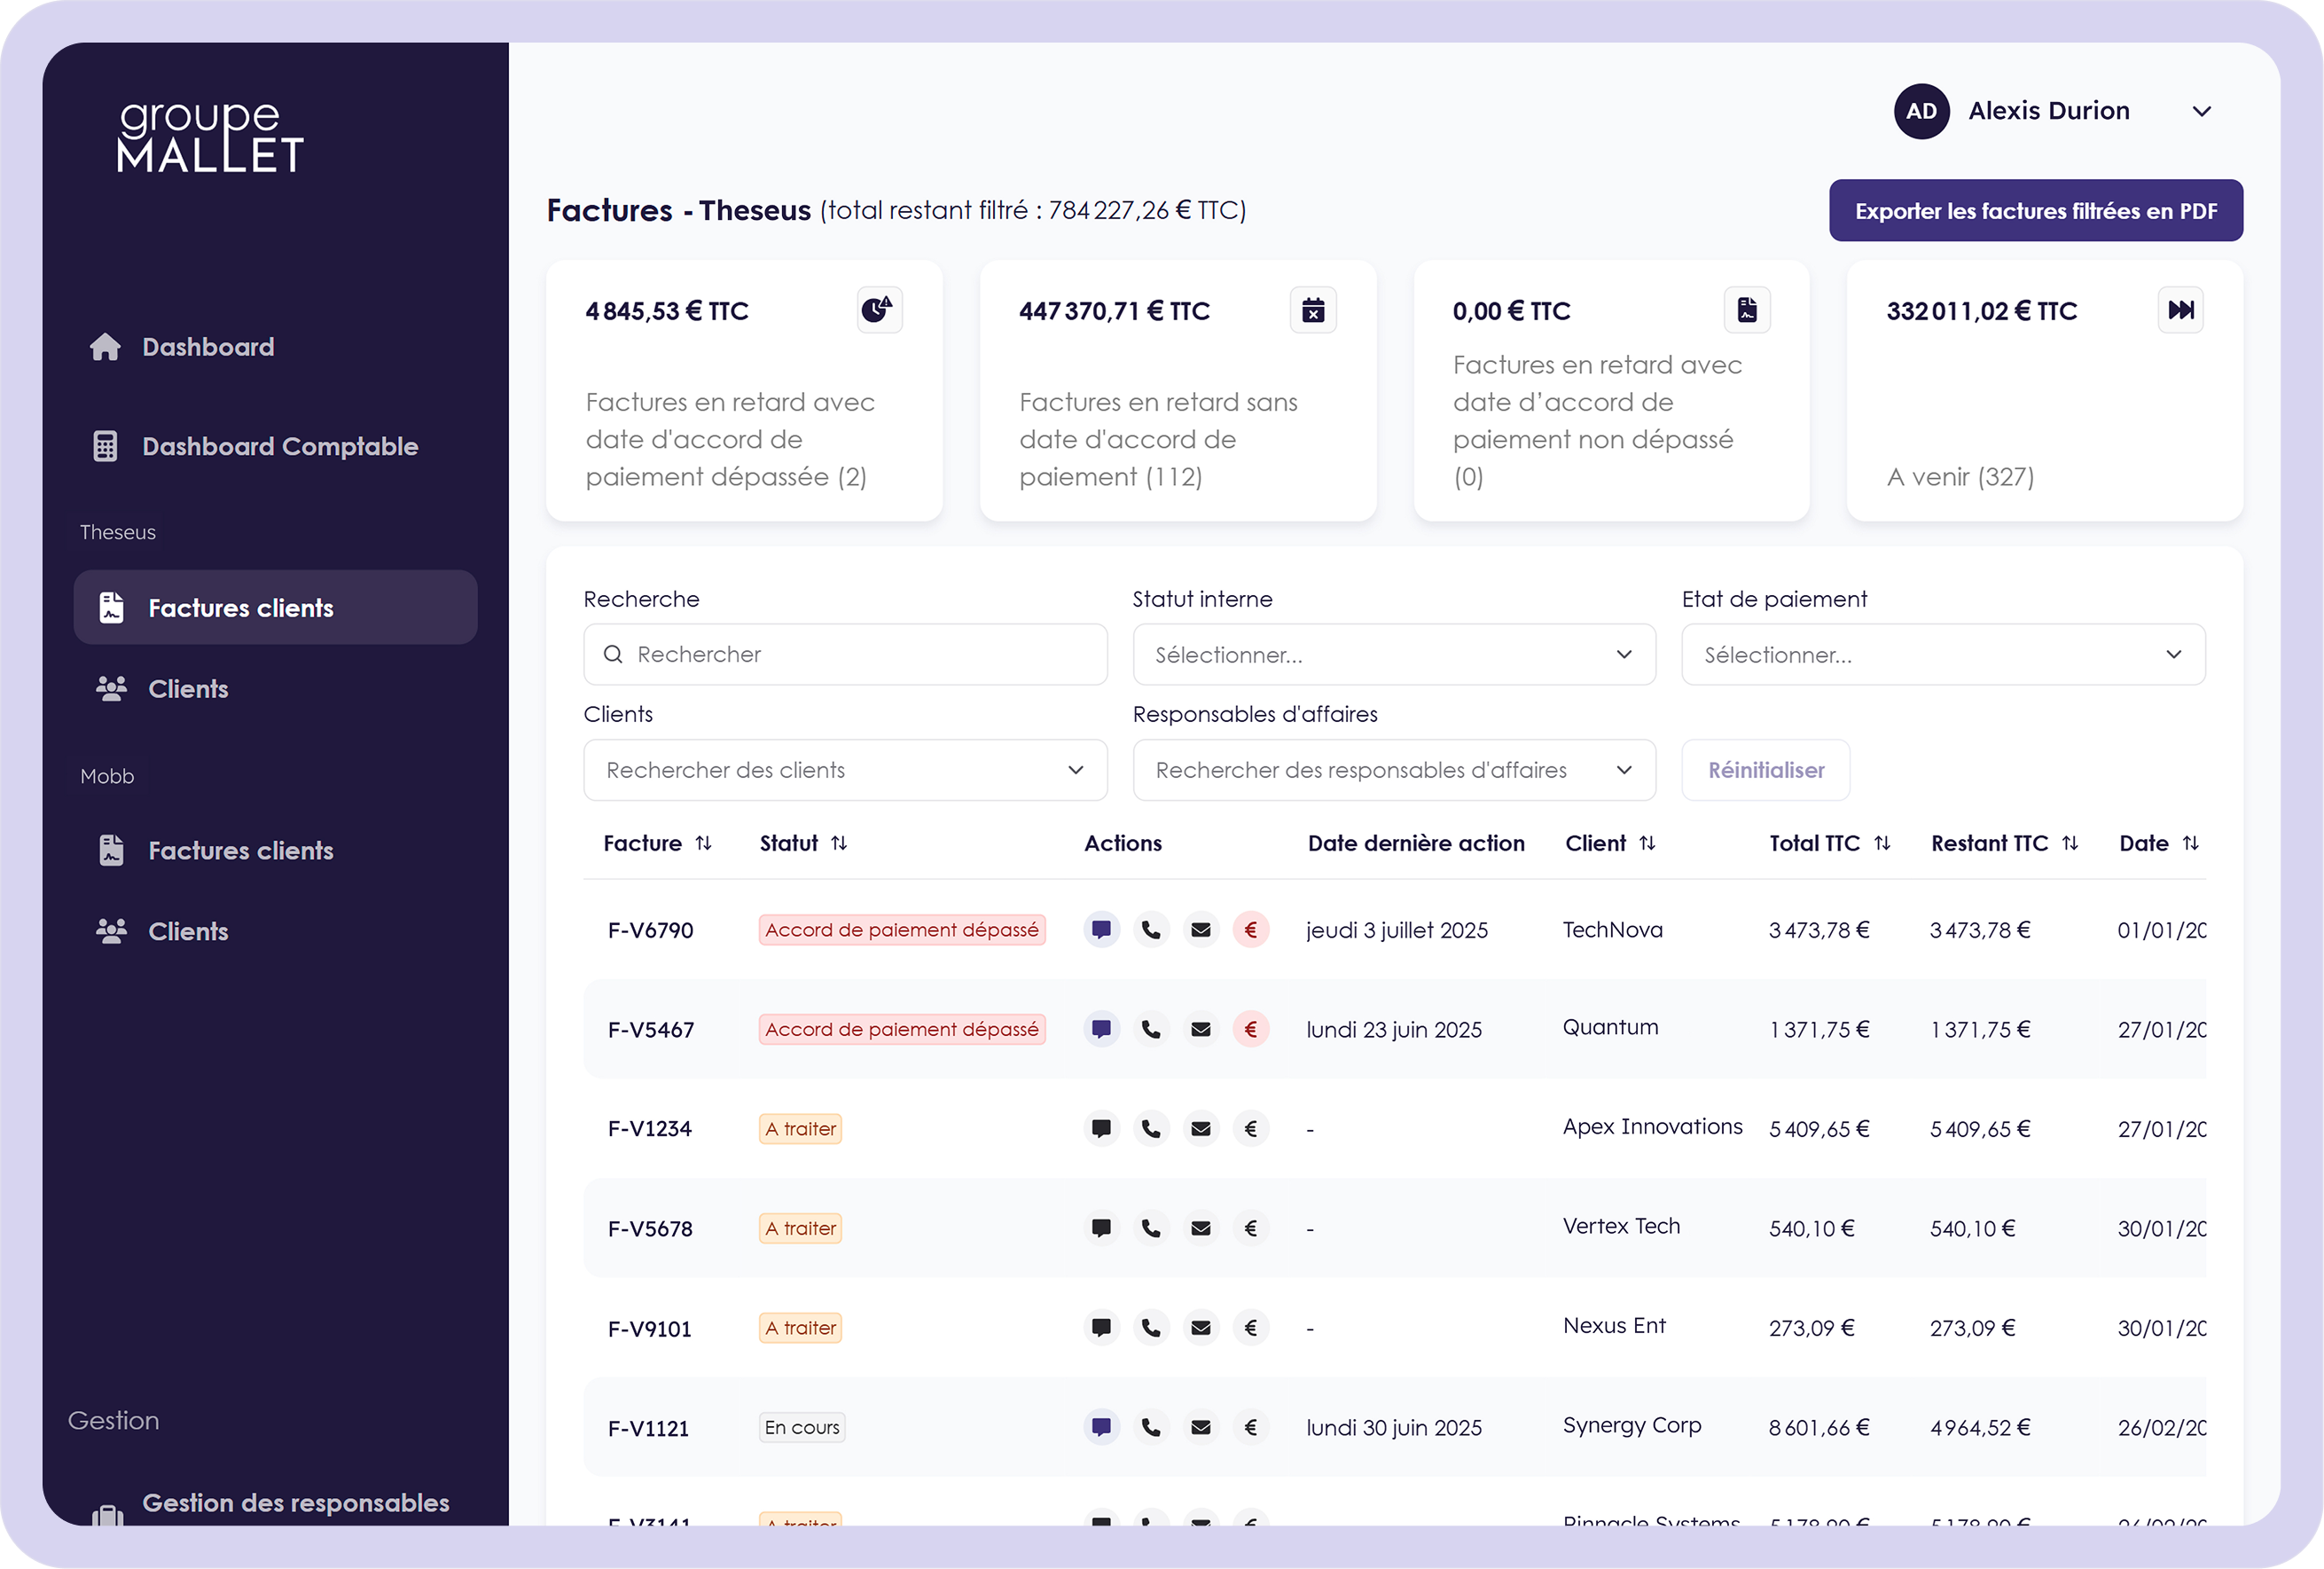Click the fast-forward icon on A venir card
Viewport: 2324px width, 1569px height.
tap(2180, 310)
